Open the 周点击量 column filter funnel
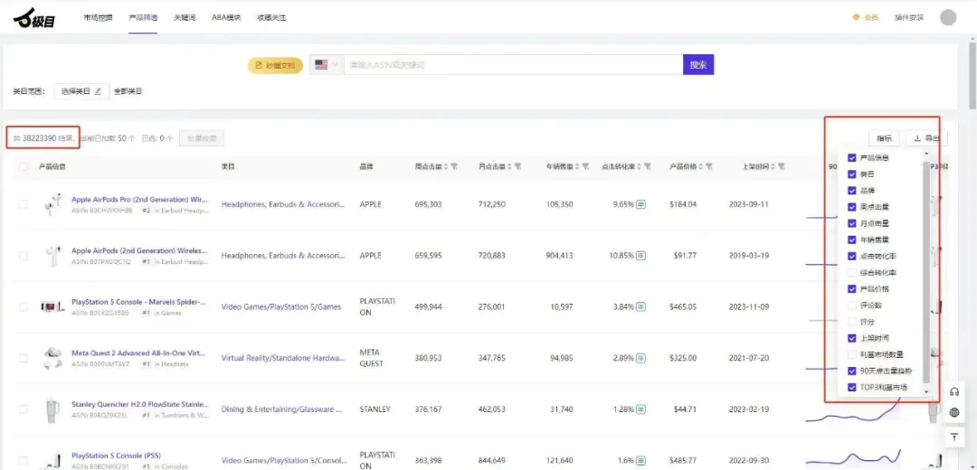Image resolution: width=977 pixels, height=470 pixels. pyautogui.click(x=454, y=167)
